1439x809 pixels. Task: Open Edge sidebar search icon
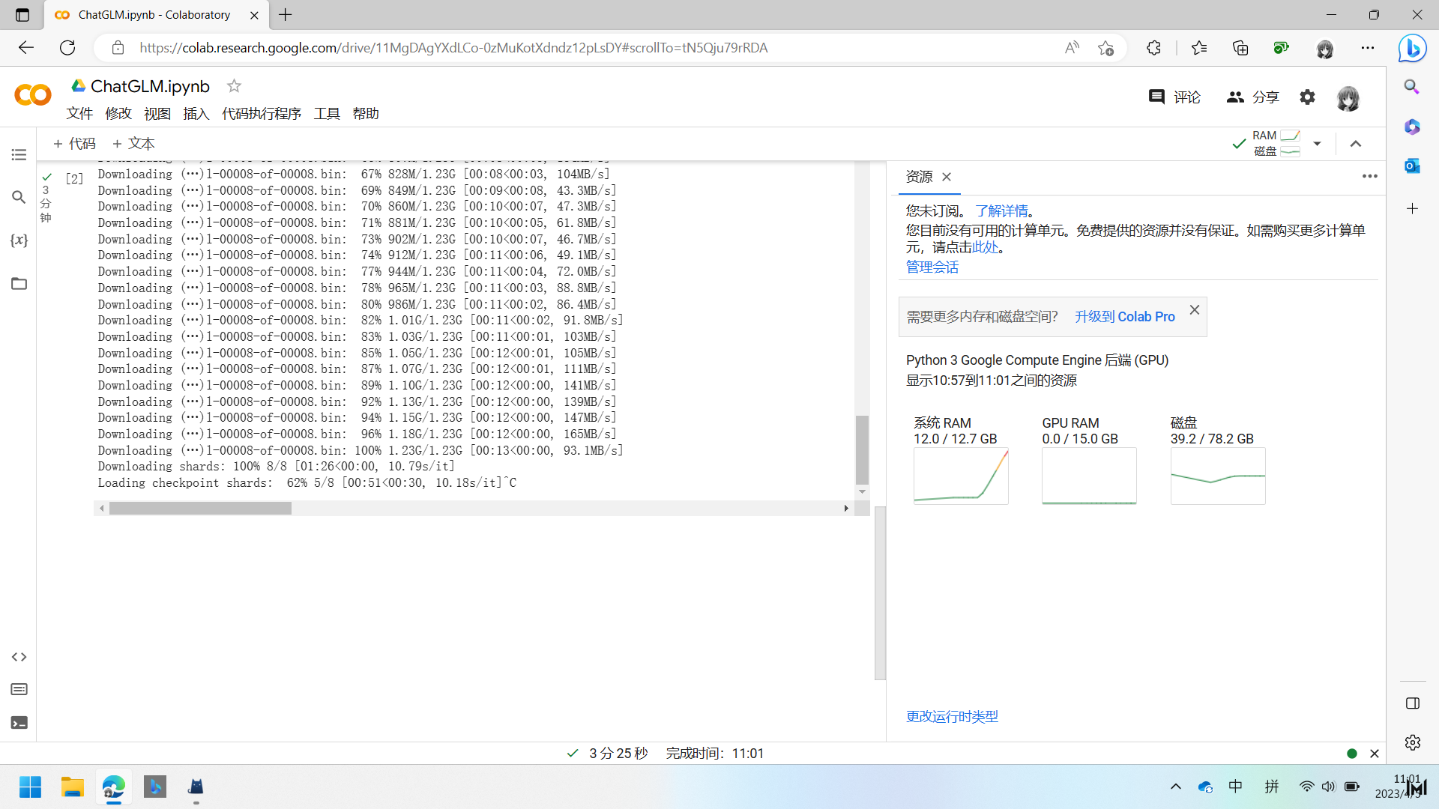pyautogui.click(x=1412, y=87)
